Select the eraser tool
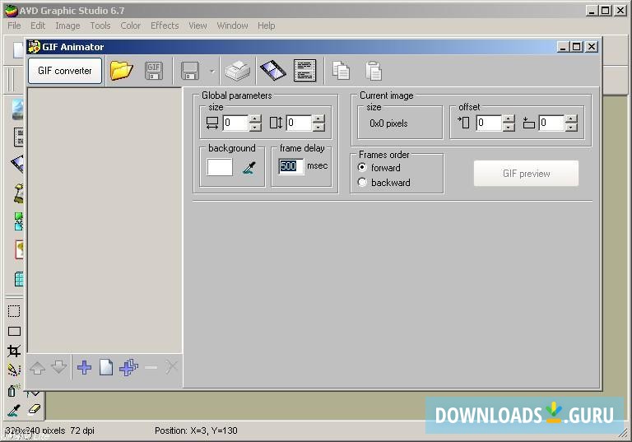This screenshot has height=442, width=632. click(35, 409)
